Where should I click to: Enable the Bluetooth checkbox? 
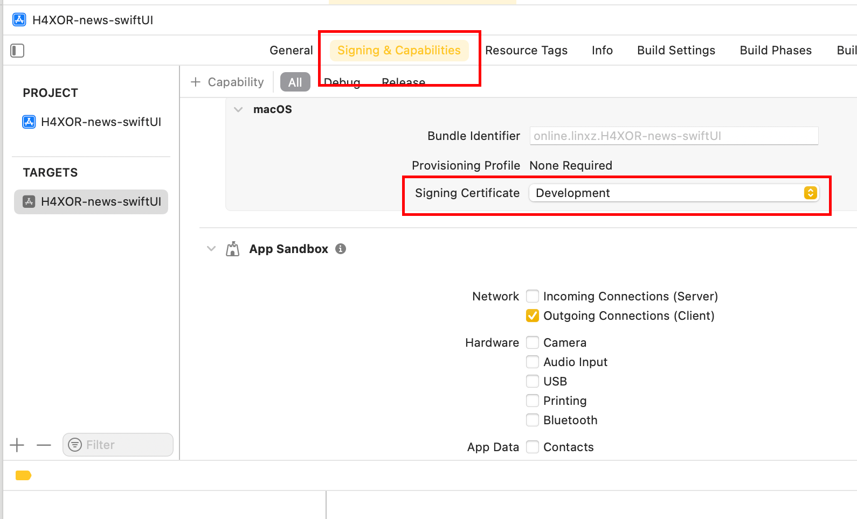(533, 420)
